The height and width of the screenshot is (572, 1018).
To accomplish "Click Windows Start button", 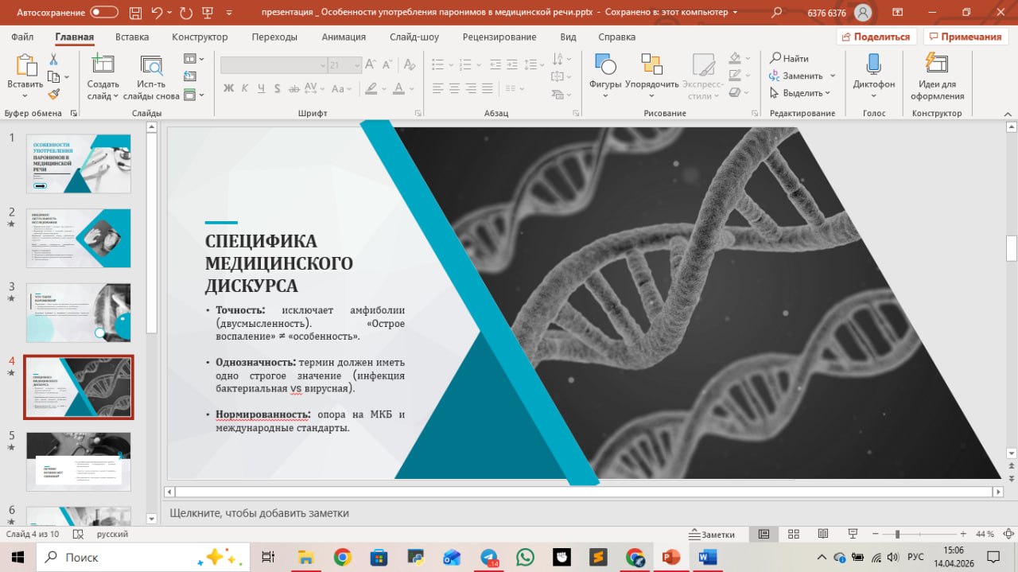I will [17, 558].
